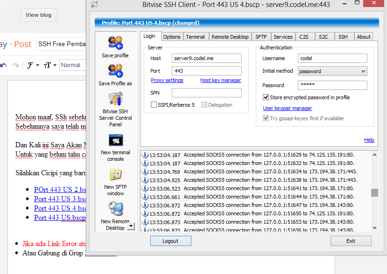Click the Save Profile as icon
This screenshot has width=387, height=274.
coord(115,71)
